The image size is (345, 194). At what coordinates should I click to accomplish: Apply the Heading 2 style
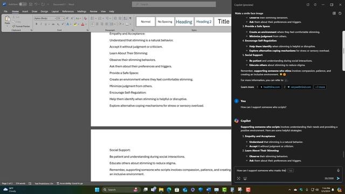tap(204, 22)
